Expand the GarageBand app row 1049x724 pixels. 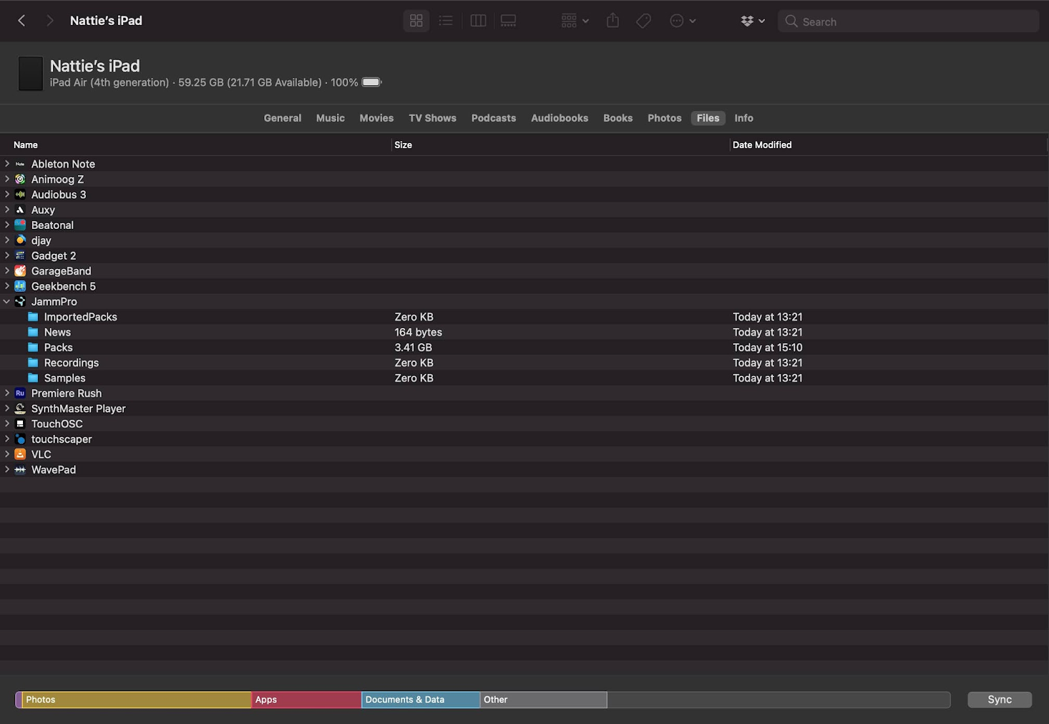(x=7, y=271)
